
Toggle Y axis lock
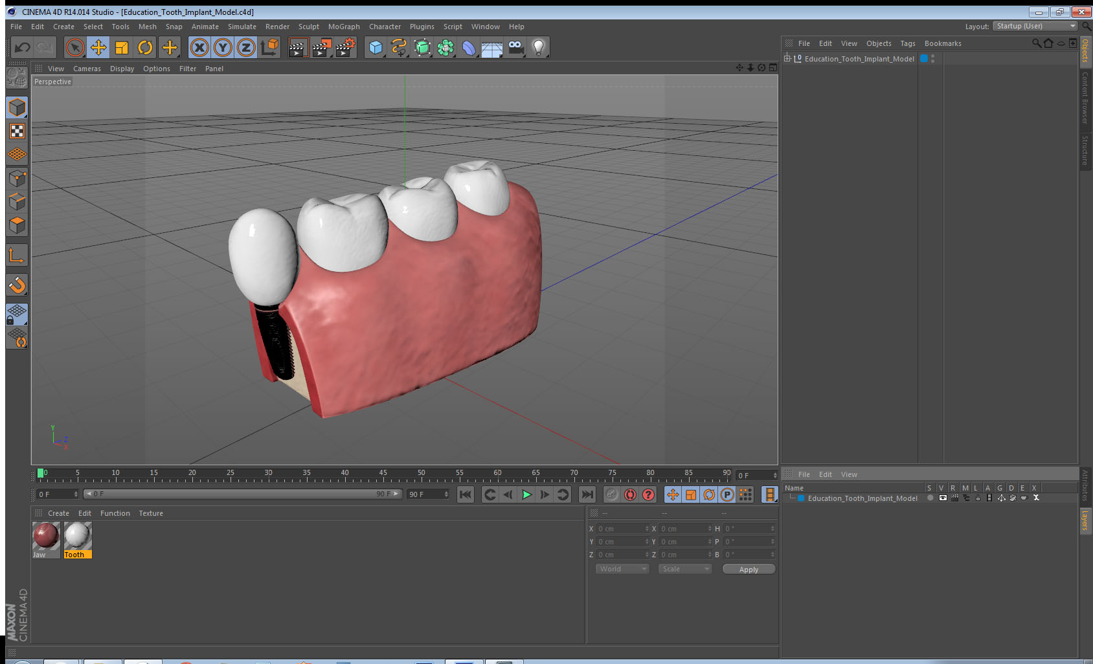pyautogui.click(x=223, y=47)
